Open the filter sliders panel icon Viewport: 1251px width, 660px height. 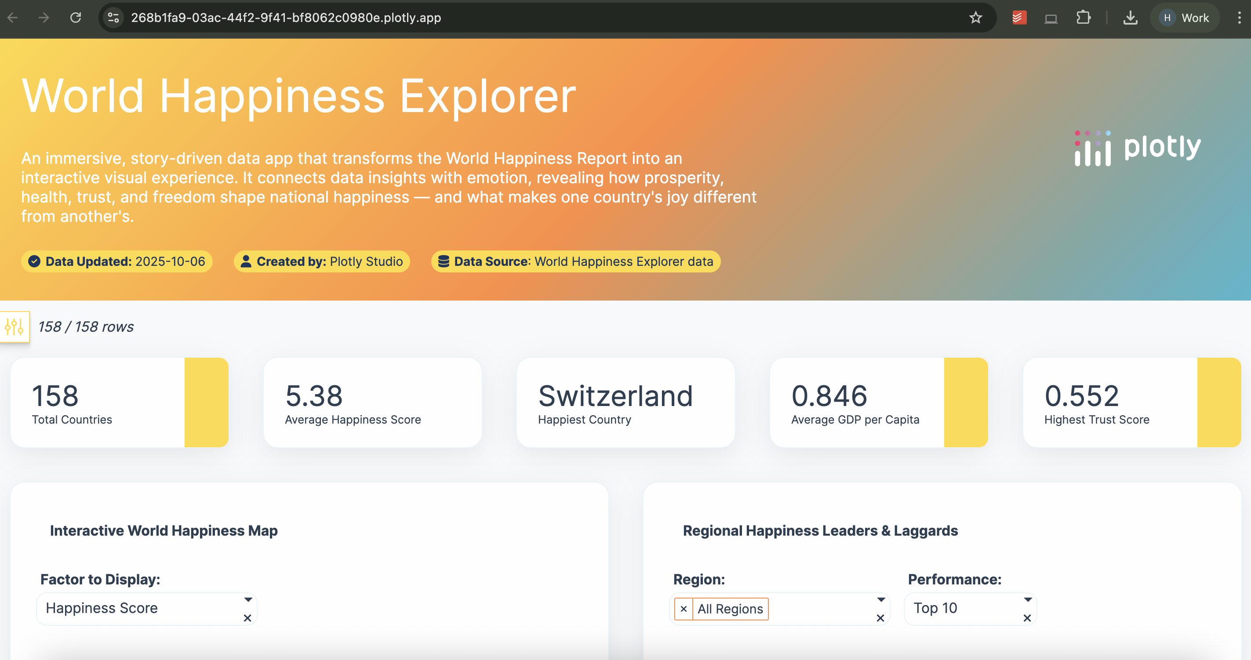(14, 326)
